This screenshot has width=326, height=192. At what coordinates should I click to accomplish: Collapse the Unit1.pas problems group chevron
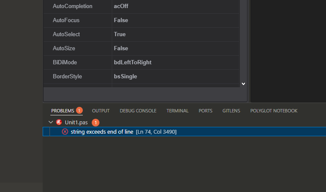coord(51,122)
